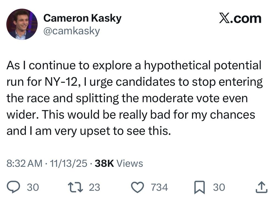This screenshot has width=275, height=202.
Task: Open the @camkasky handle link
Action: click(71, 31)
